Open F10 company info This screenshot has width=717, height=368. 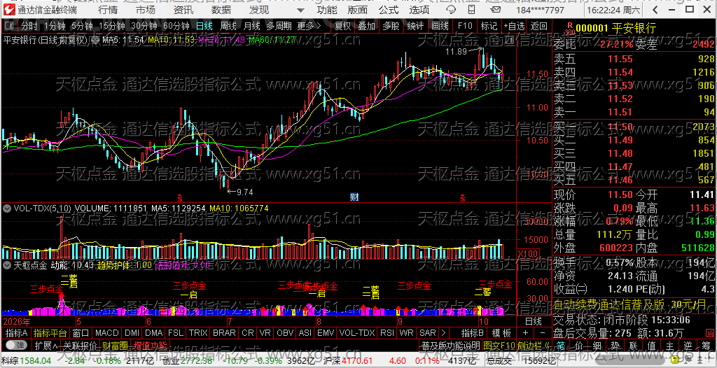[x=465, y=26]
